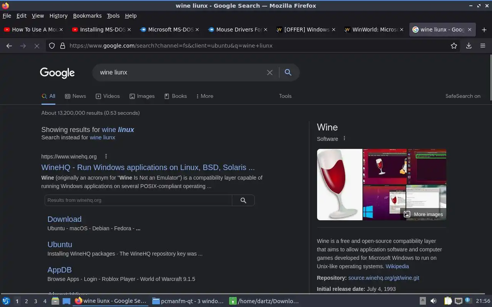Viewport: 492px width, 307px height.
Task: Expand the More search filters dropdown
Action: pyautogui.click(x=204, y=96)
